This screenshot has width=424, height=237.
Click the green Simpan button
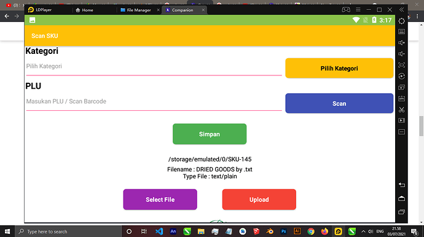pyautogui.click(x=210, y=134)
